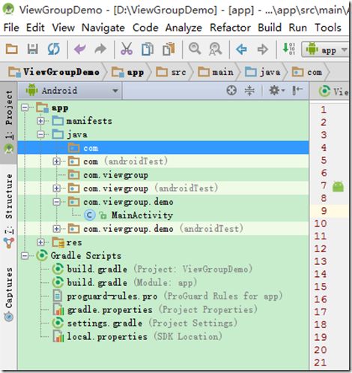Click the main breadcrumb
Viewport: 352px width, 373px height.
[x=216, y=72]
